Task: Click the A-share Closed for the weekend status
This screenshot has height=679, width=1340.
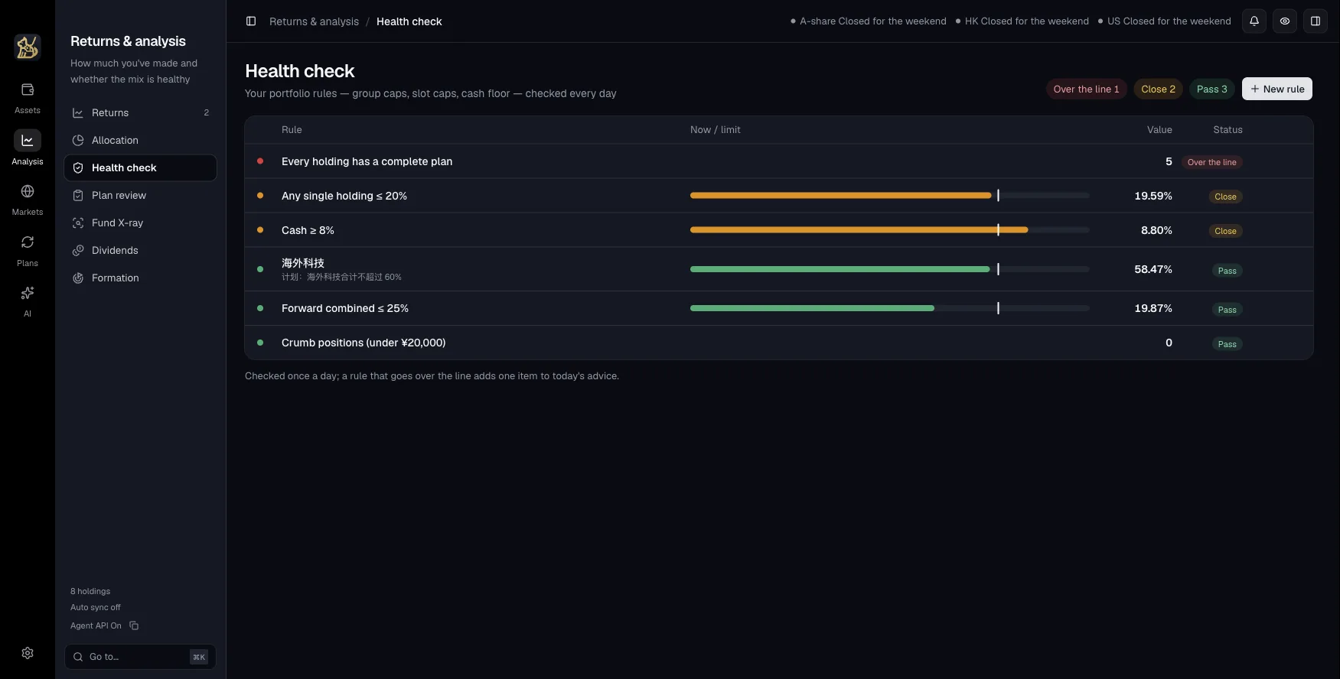Action: [869, 21]
